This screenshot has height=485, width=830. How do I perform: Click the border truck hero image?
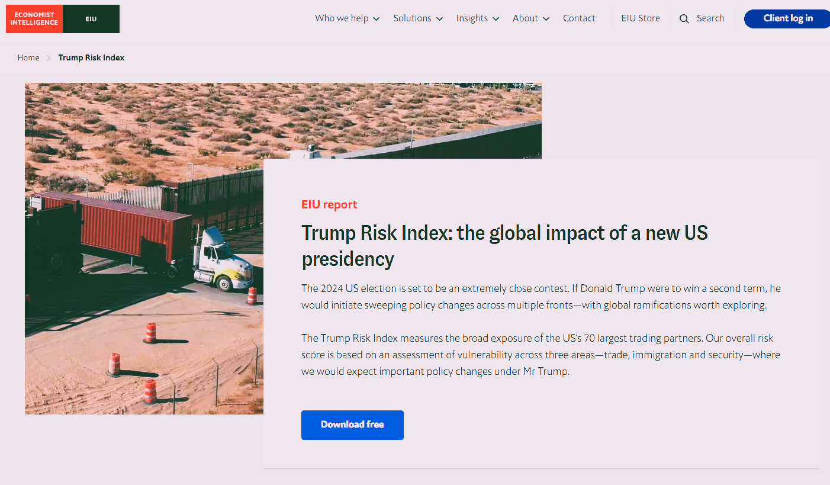142,249
